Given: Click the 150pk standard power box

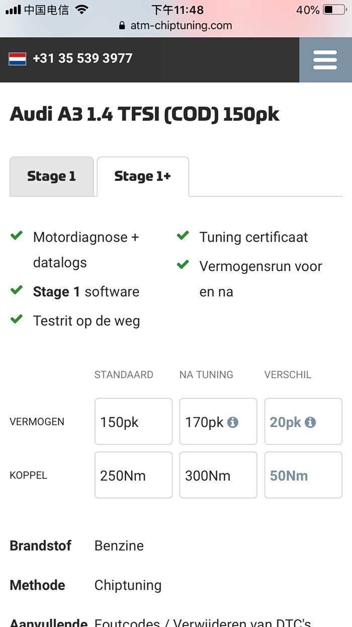Looking at the screenshot, I should coord(133,422).
